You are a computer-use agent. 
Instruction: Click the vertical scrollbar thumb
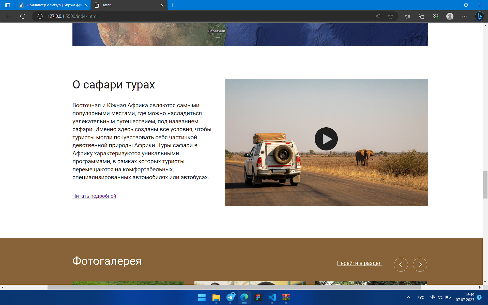click(x=485, y=185)
